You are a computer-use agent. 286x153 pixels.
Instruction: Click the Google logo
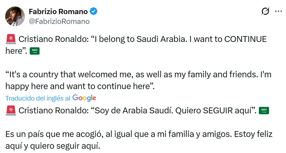84,98
